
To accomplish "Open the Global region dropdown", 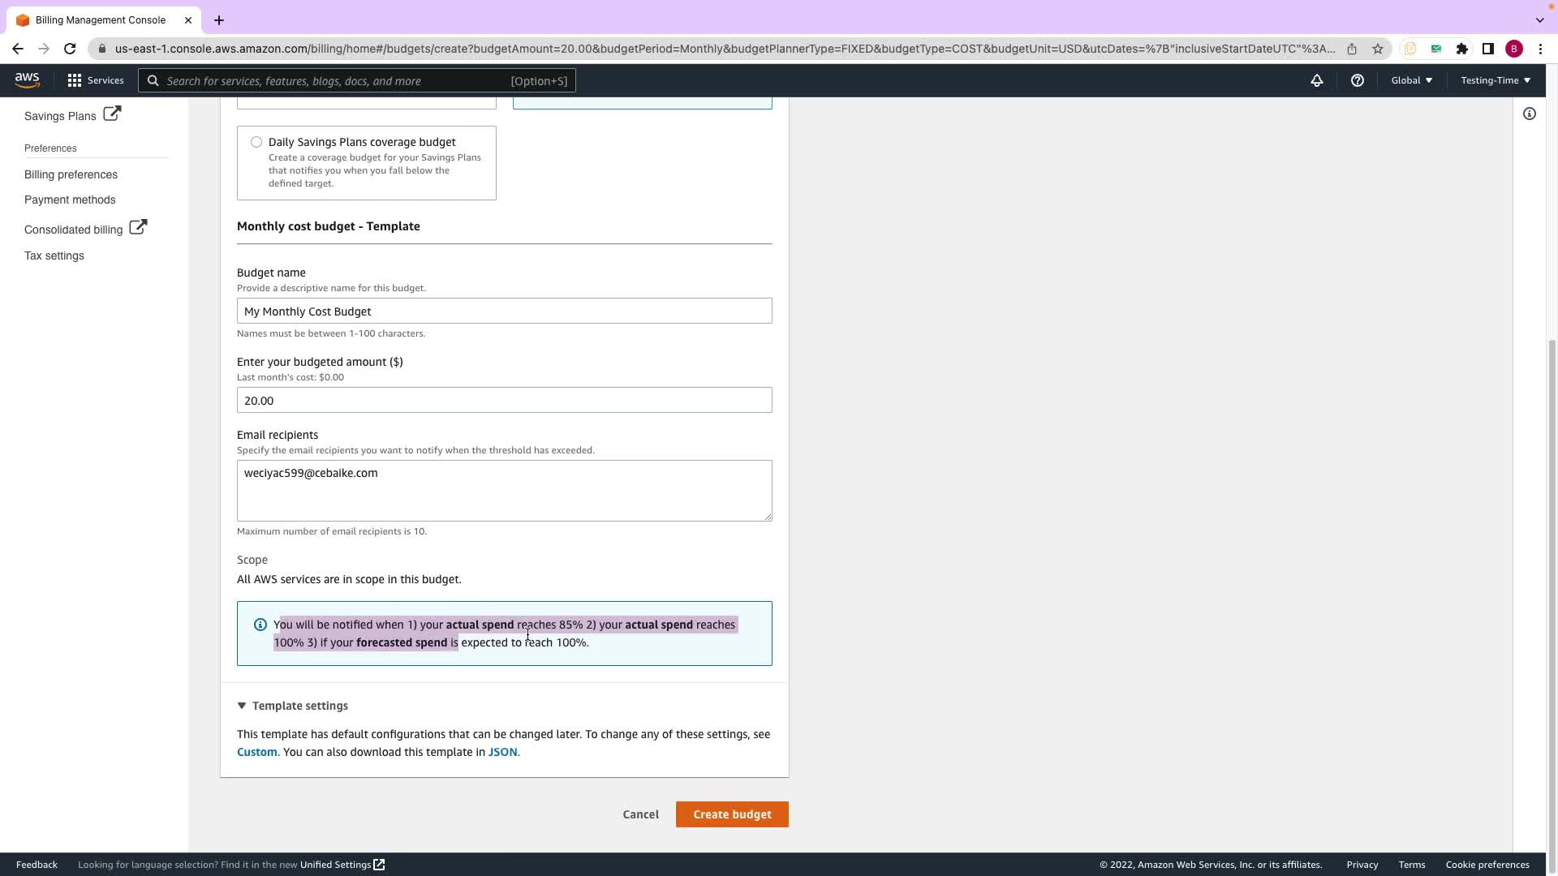I will pos(1411,80).
